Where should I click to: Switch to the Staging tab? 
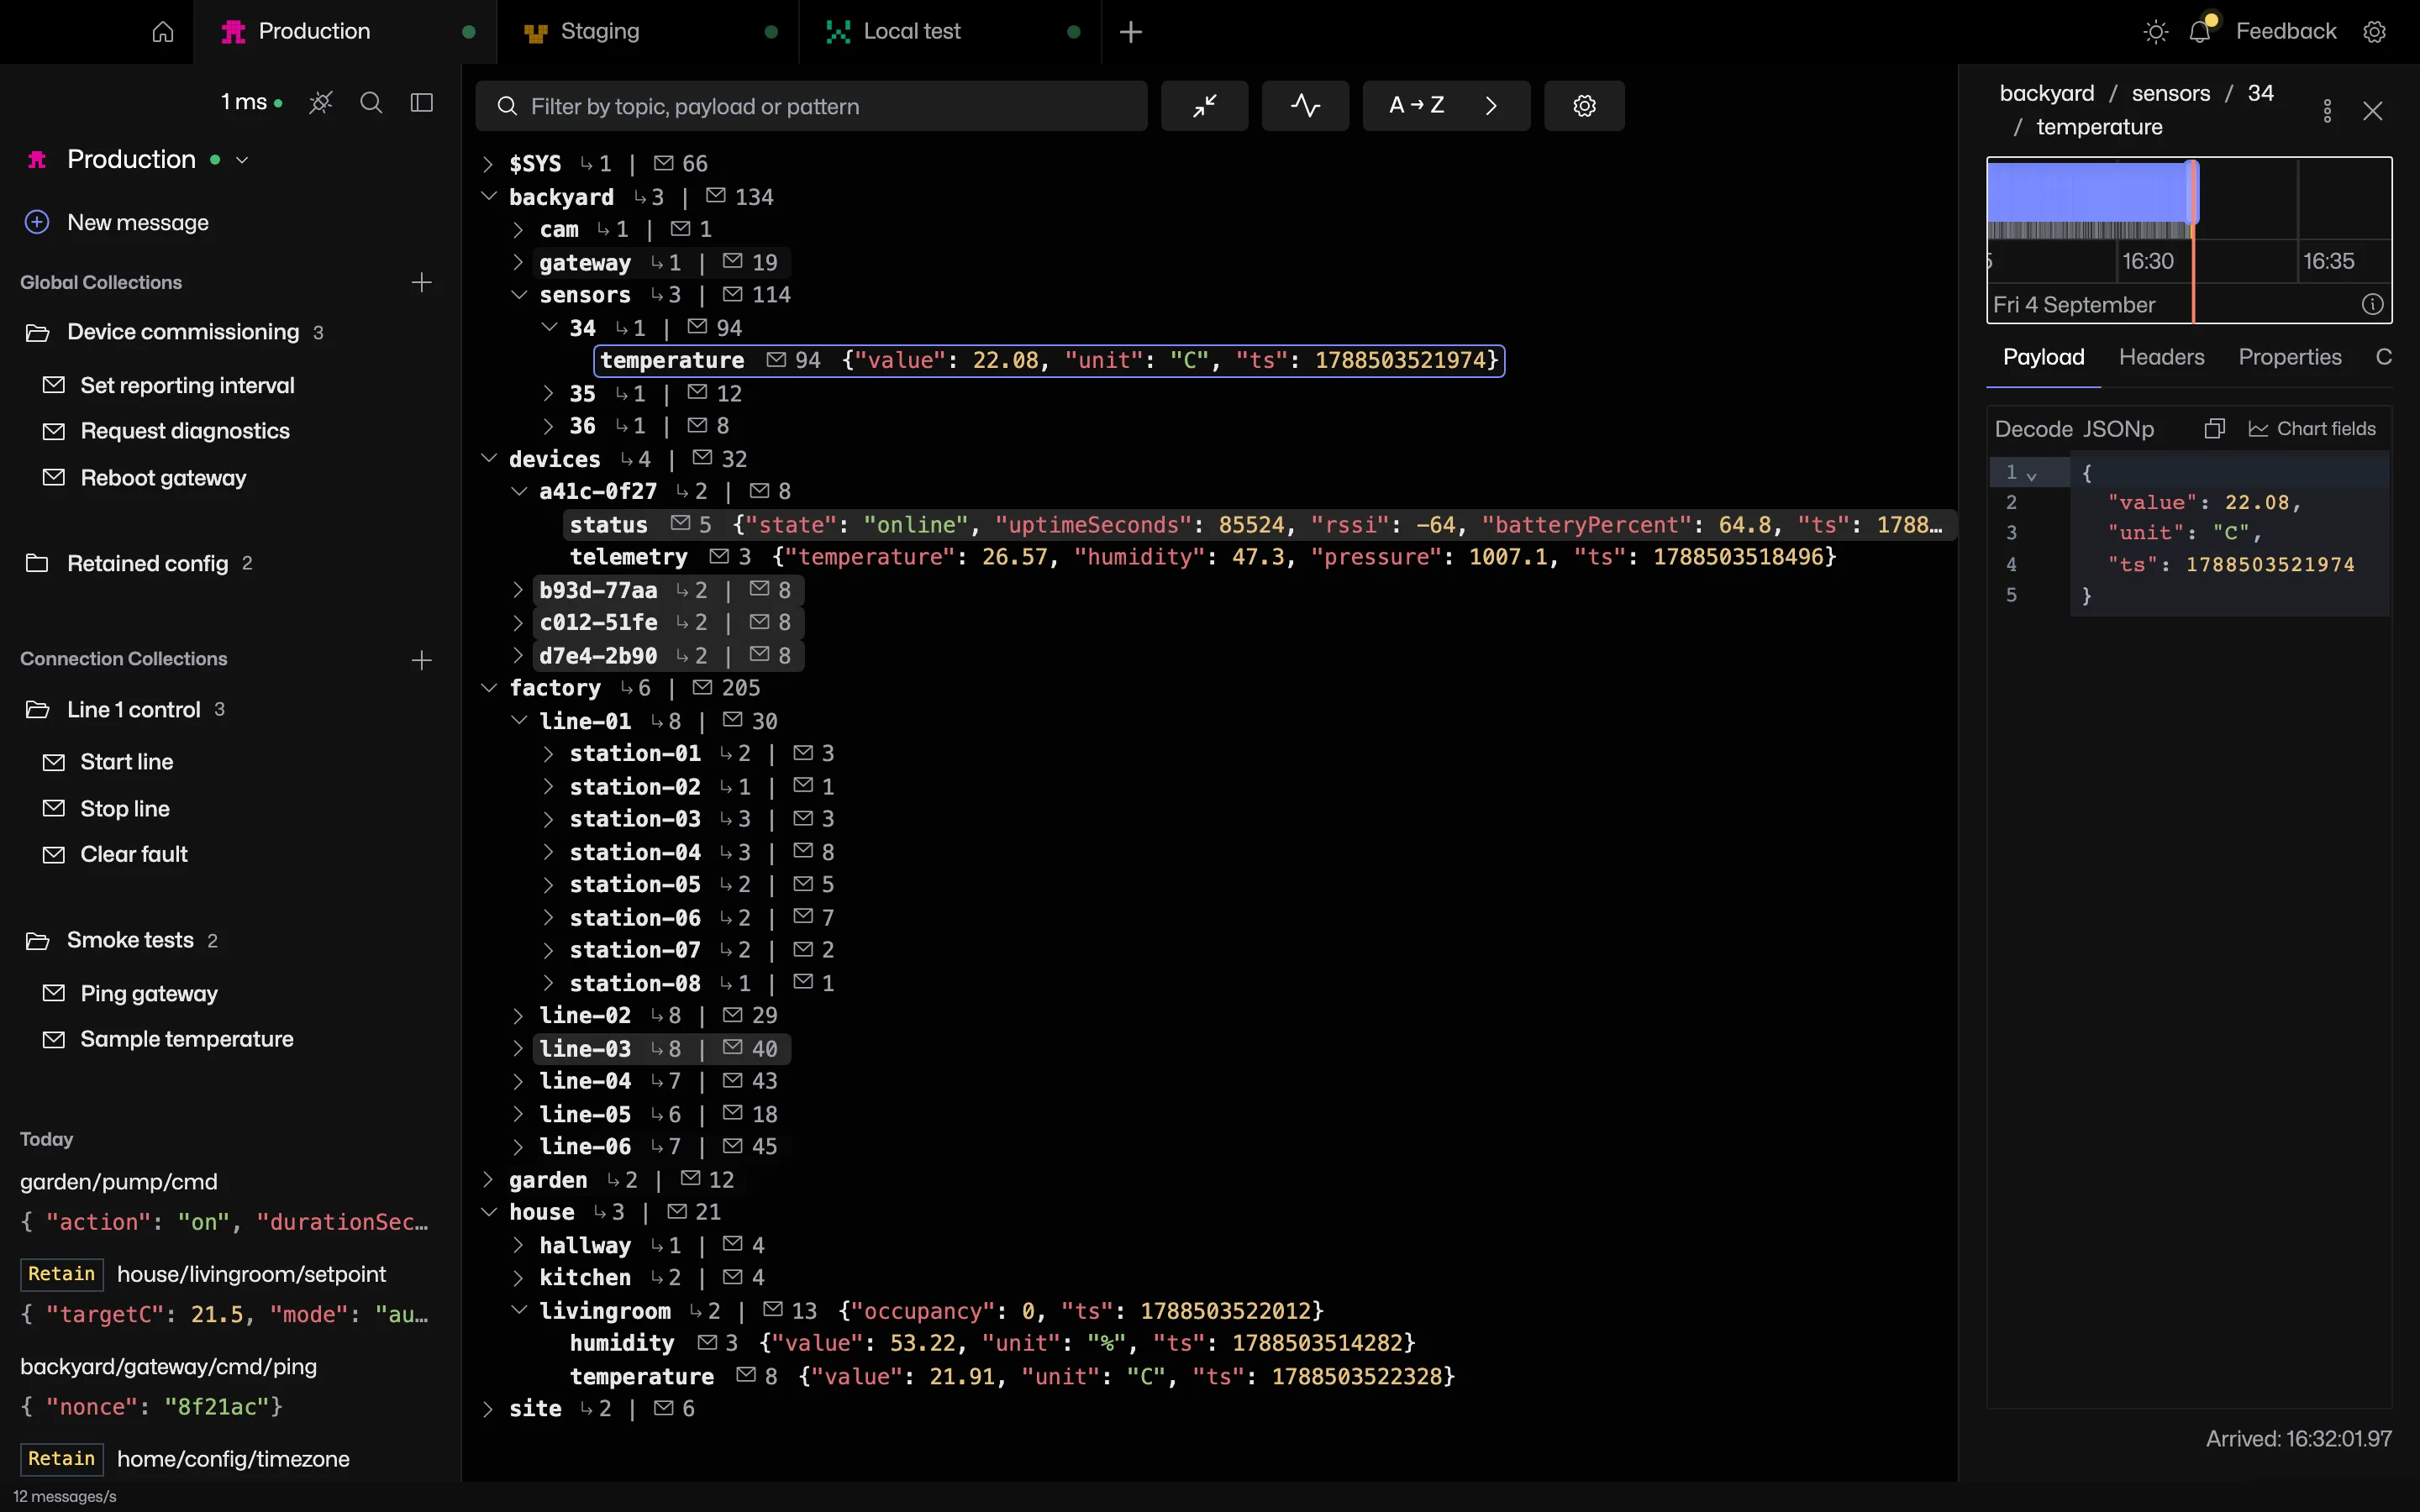point(648,32)
